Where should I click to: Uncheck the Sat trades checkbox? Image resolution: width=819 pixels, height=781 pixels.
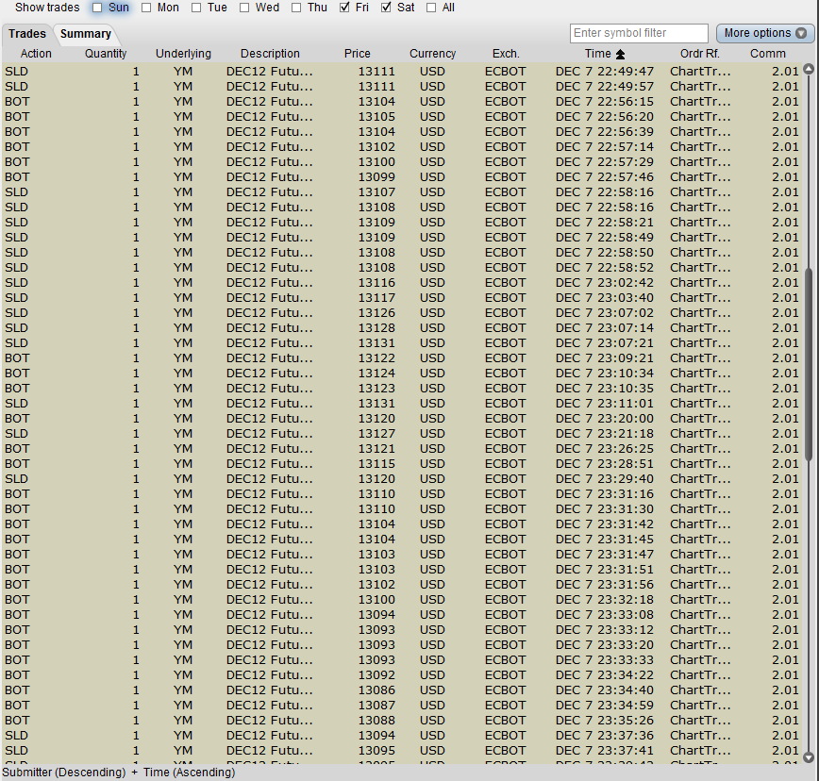point(386,8)
